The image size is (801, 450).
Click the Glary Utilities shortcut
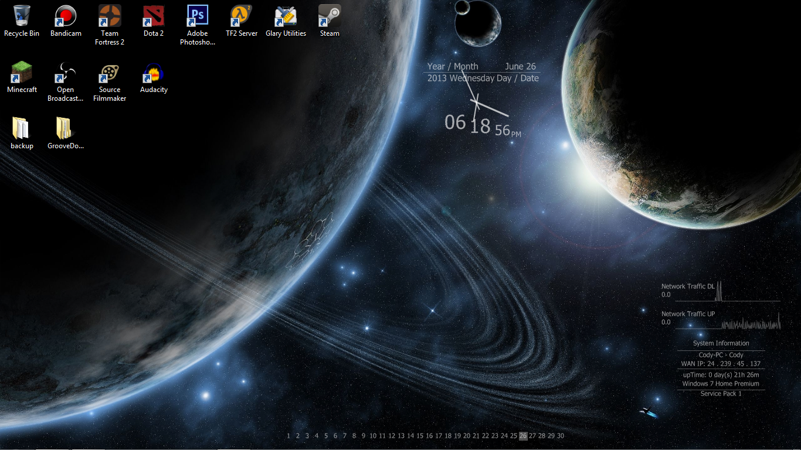click(286, 16)
